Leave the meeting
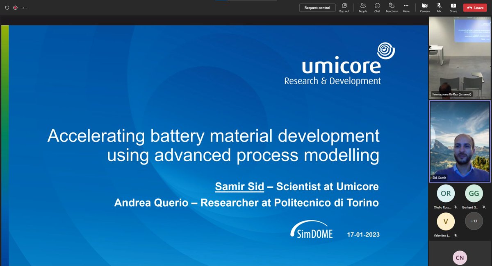Image resolution: width=492 pixels, height=266 pixels. point(475,7)
